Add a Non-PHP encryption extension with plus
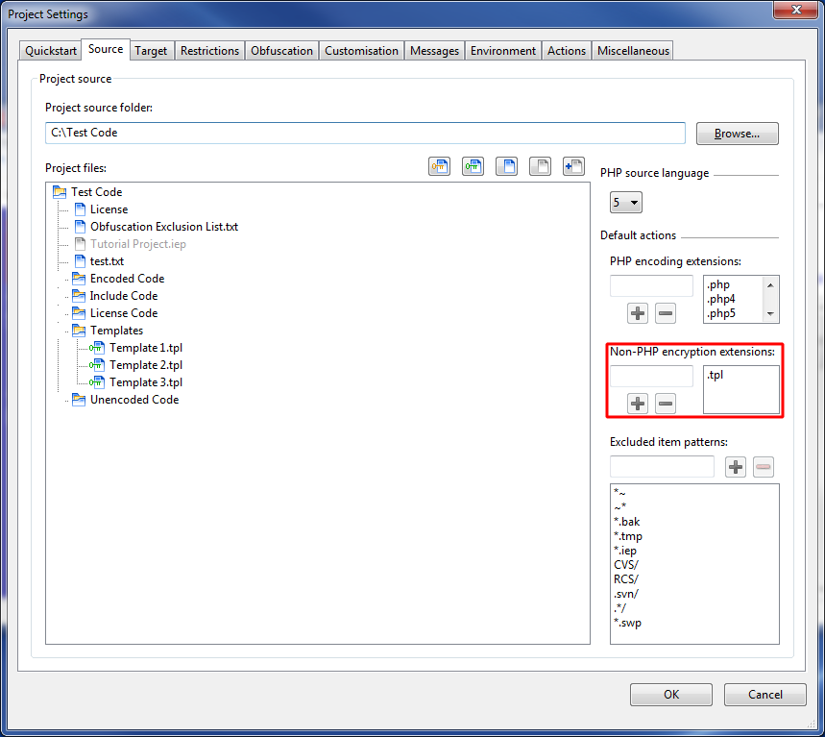Screen dimensions: 825x737 [x=638, y=404]
